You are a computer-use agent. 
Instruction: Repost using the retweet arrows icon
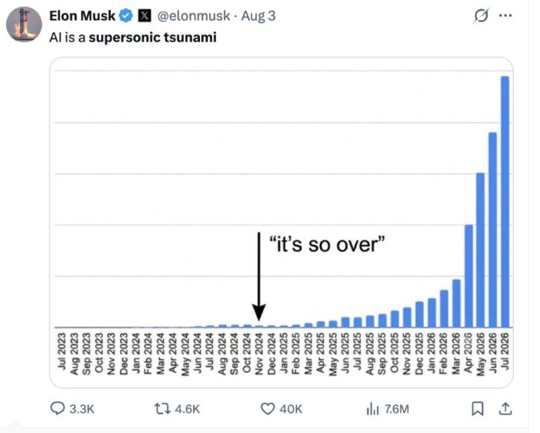point(162,409)
